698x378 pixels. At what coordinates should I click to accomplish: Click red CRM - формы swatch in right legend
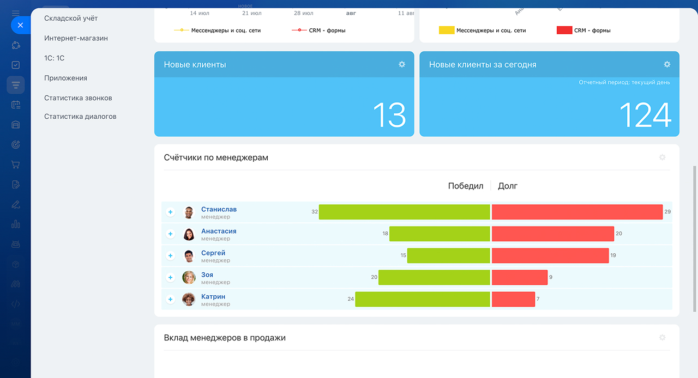564,31
